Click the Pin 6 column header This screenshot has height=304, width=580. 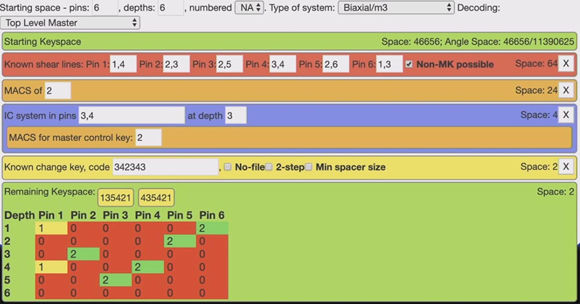pyautogui.click(x=212, y=215)
